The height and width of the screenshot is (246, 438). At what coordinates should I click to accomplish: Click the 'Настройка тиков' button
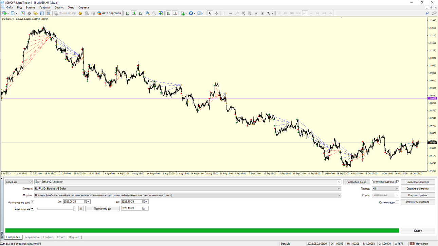tap(356, 182)
